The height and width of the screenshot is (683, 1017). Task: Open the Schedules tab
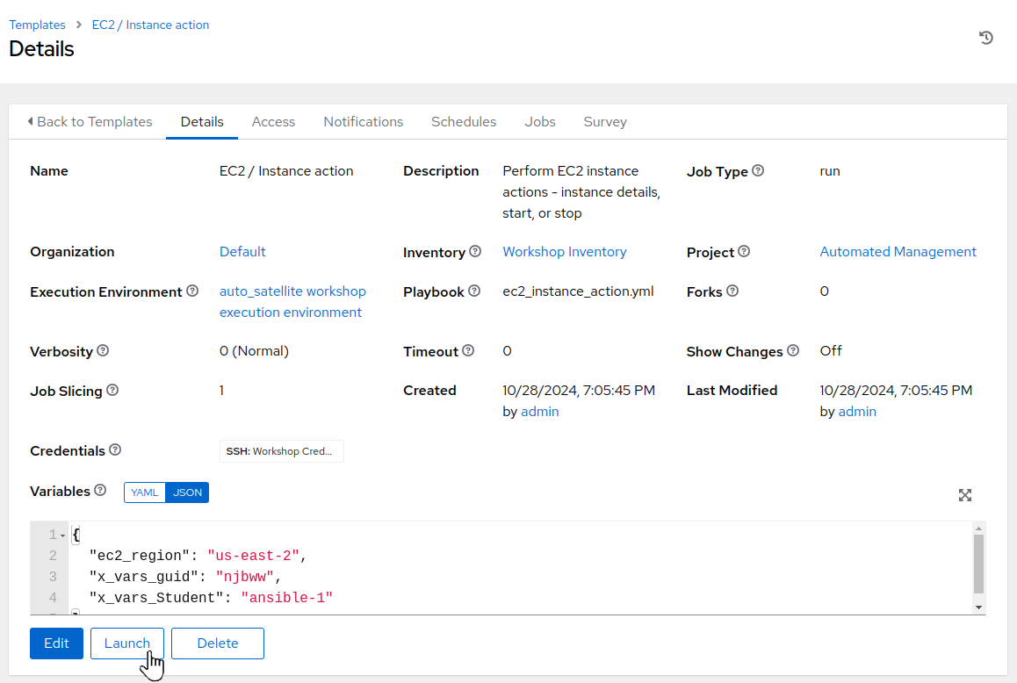464,122
